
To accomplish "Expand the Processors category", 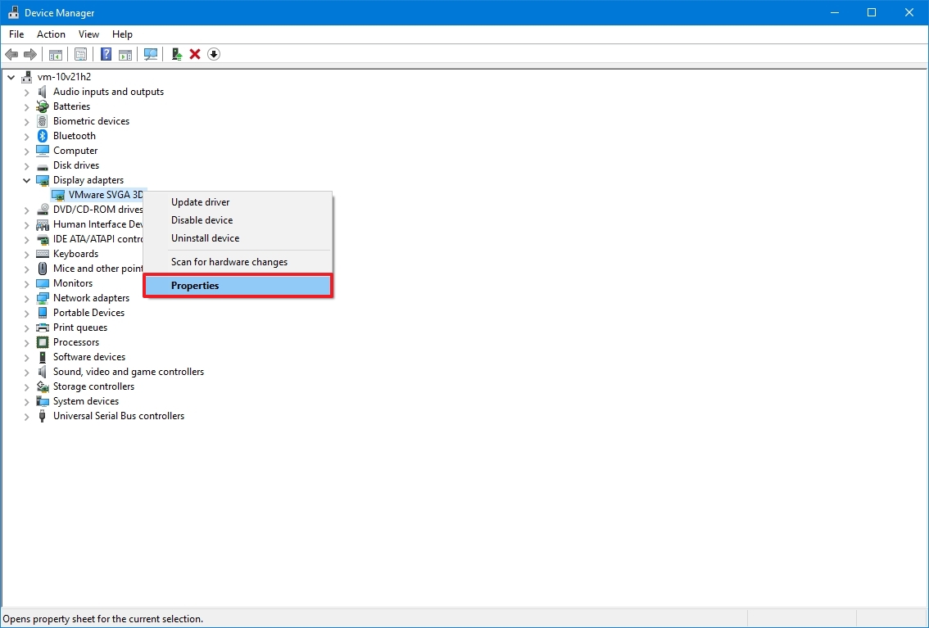I will 26,343.
